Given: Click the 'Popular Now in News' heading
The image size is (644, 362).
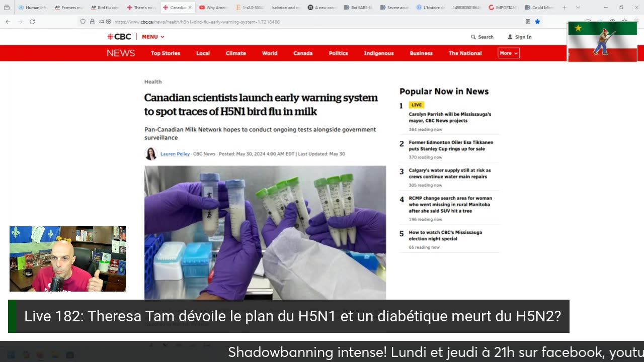Looking at the screenshot, I should 444,91.
